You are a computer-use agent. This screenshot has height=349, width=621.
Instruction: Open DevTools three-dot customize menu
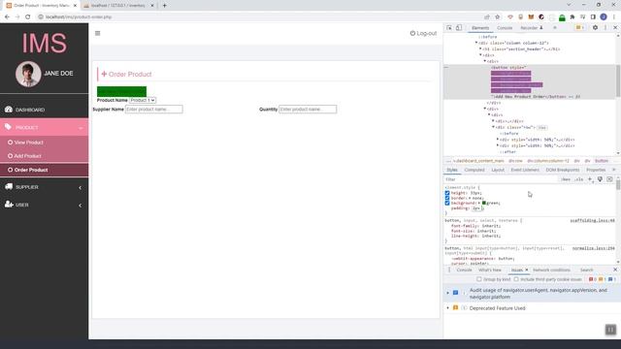[605, 28]
